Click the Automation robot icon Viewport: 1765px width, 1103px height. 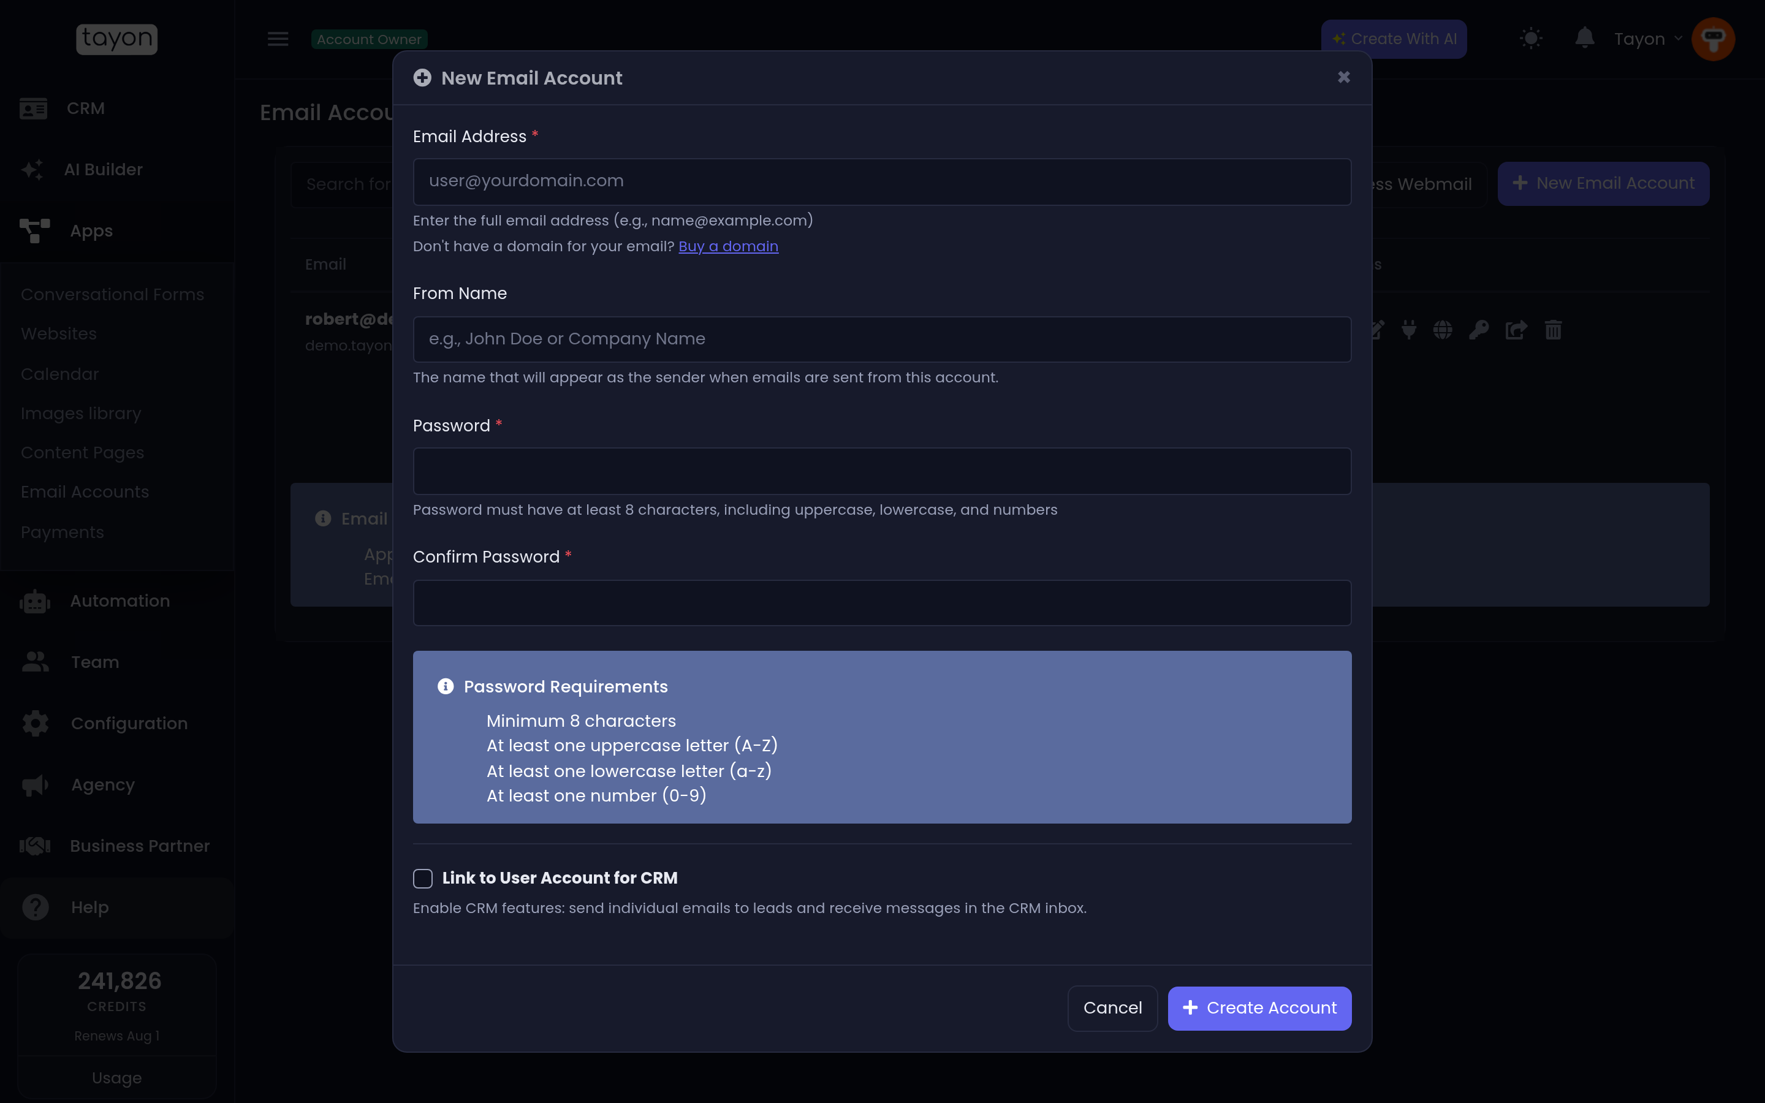[34, 601]
